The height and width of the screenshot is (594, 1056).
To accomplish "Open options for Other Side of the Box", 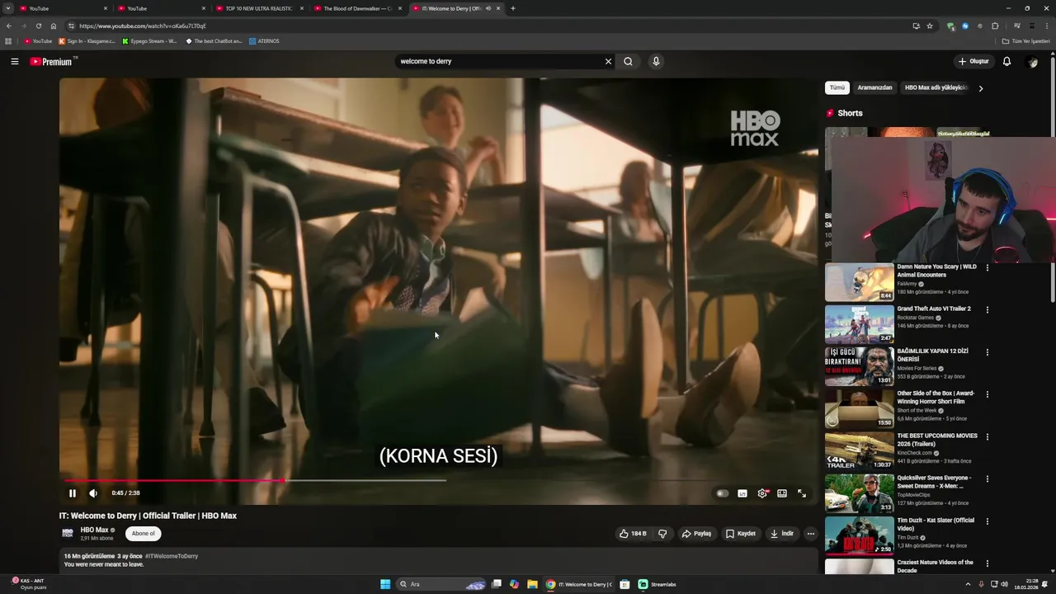I will [987, 394].
